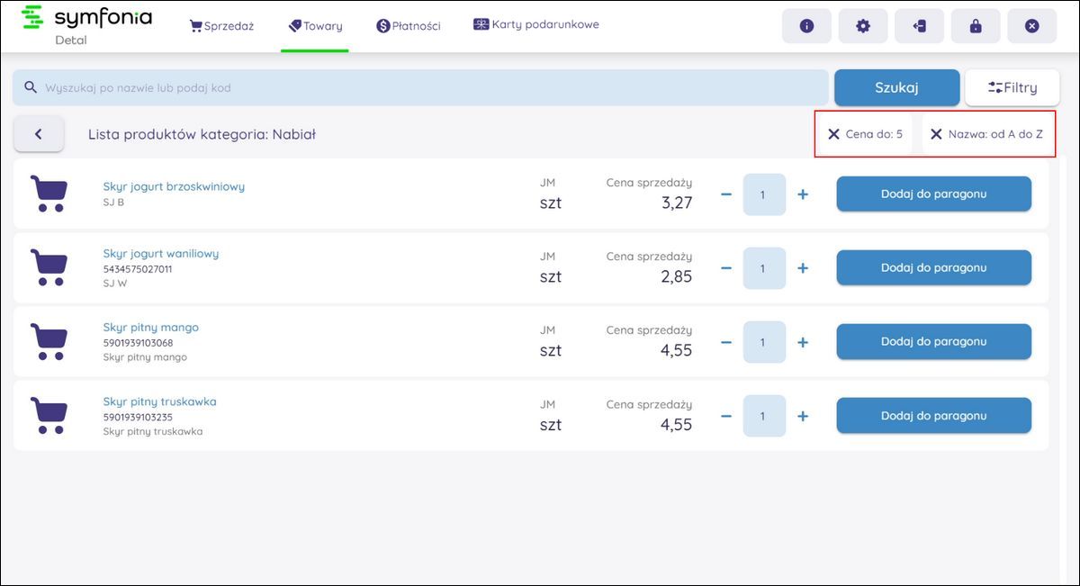Click heading 'Lista produktów kategoria: Nabiał'
Viewport: 1080px width, 586px height.
coord(202,134)
